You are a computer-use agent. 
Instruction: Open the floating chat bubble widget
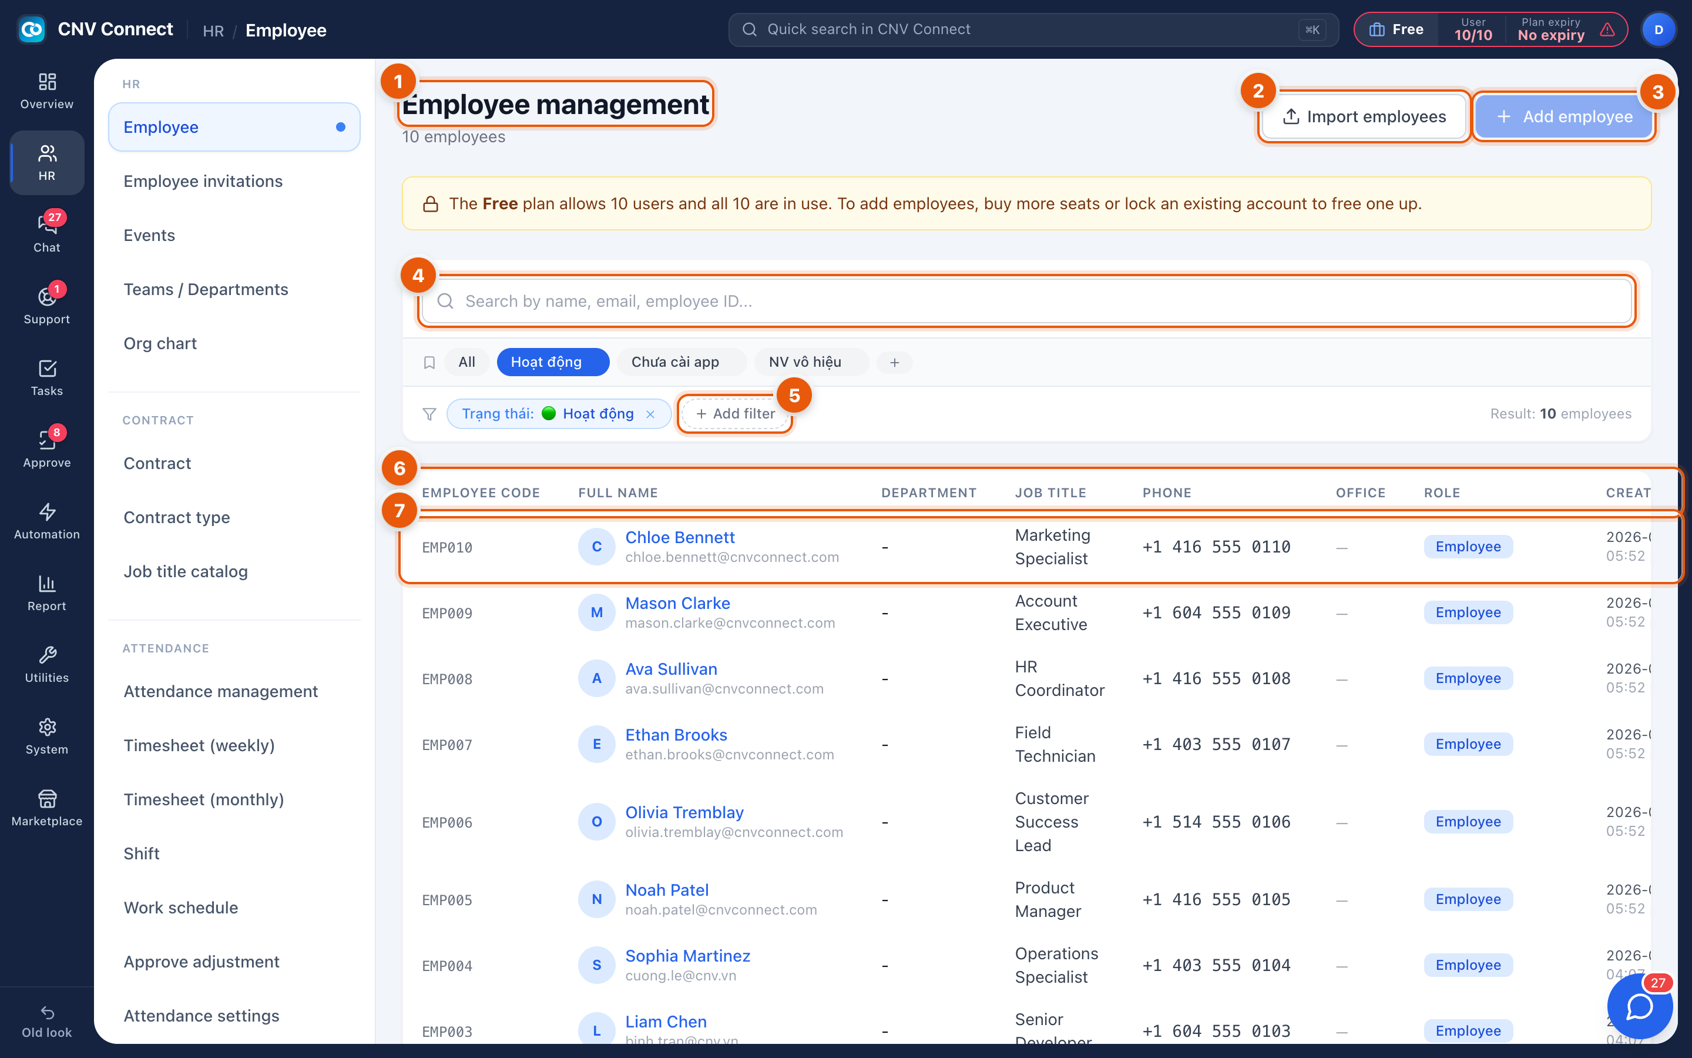1640,1006
